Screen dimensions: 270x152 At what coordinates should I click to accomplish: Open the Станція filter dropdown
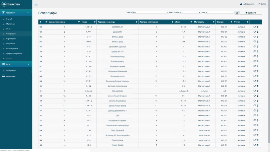150,12
